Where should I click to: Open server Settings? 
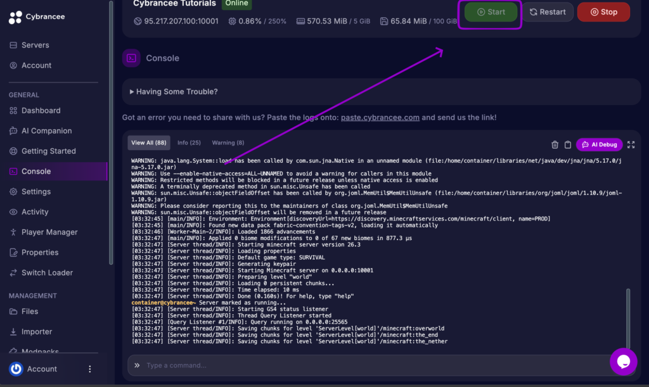coord(36,191)
